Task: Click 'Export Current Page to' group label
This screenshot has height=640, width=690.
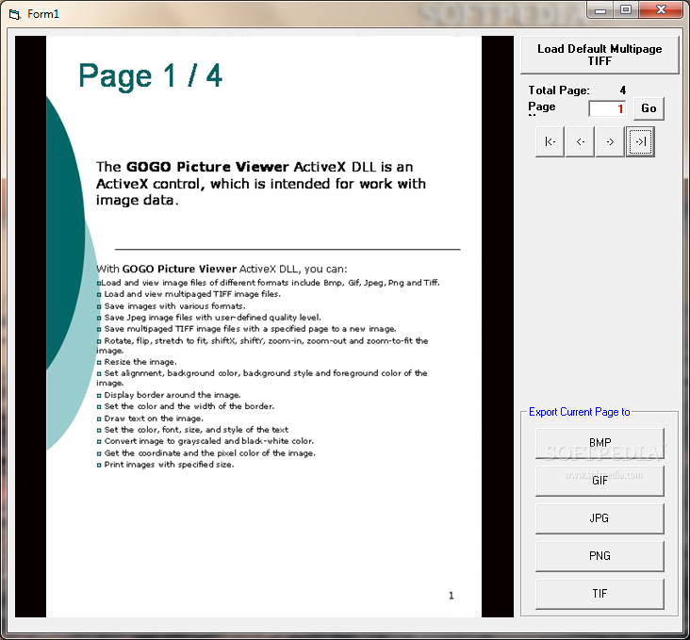Action: (x=579, y=412)
